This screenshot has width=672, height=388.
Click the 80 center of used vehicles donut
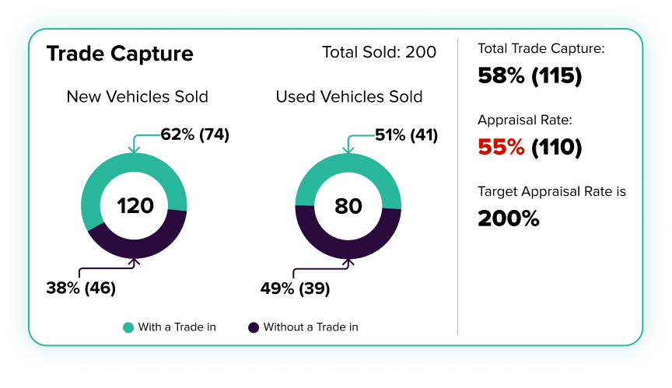(348, 206)
